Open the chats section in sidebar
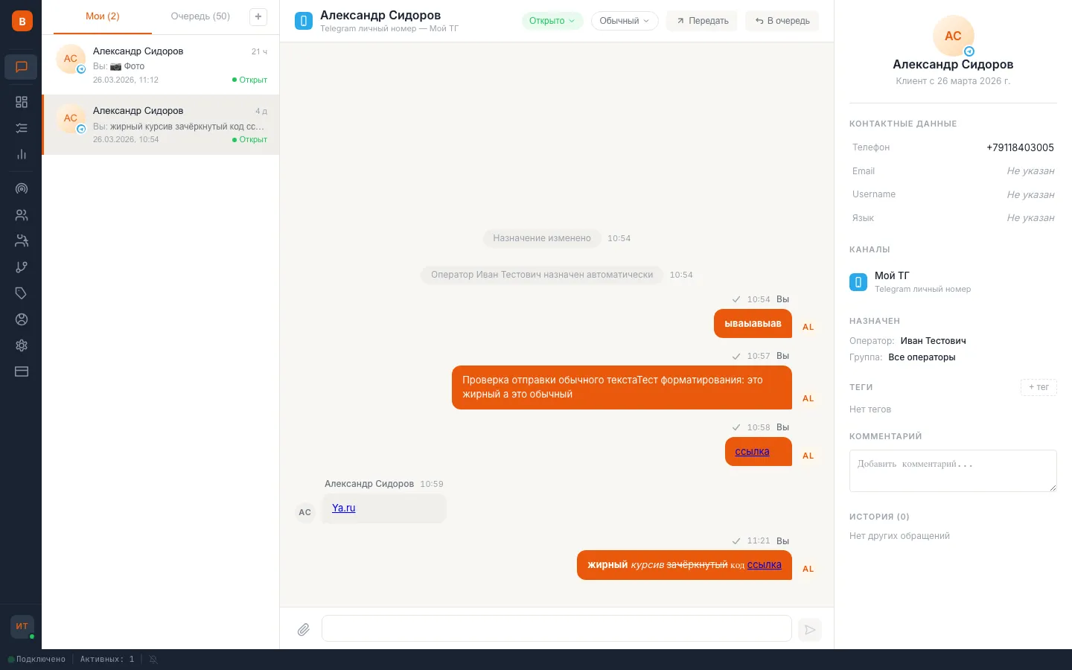This screenshot has height=670, width=1072. pos(22,67)
